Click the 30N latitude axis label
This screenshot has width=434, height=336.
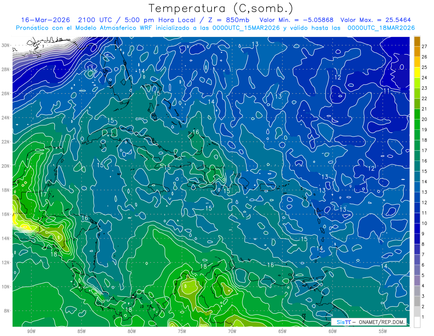pos(6,45)
